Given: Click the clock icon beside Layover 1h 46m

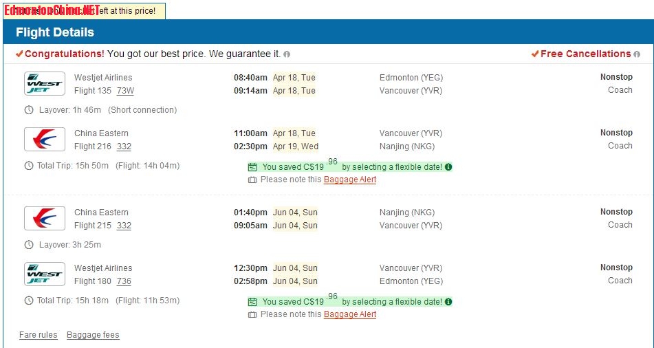Looking at the screenshot, I should coord(29,110).
